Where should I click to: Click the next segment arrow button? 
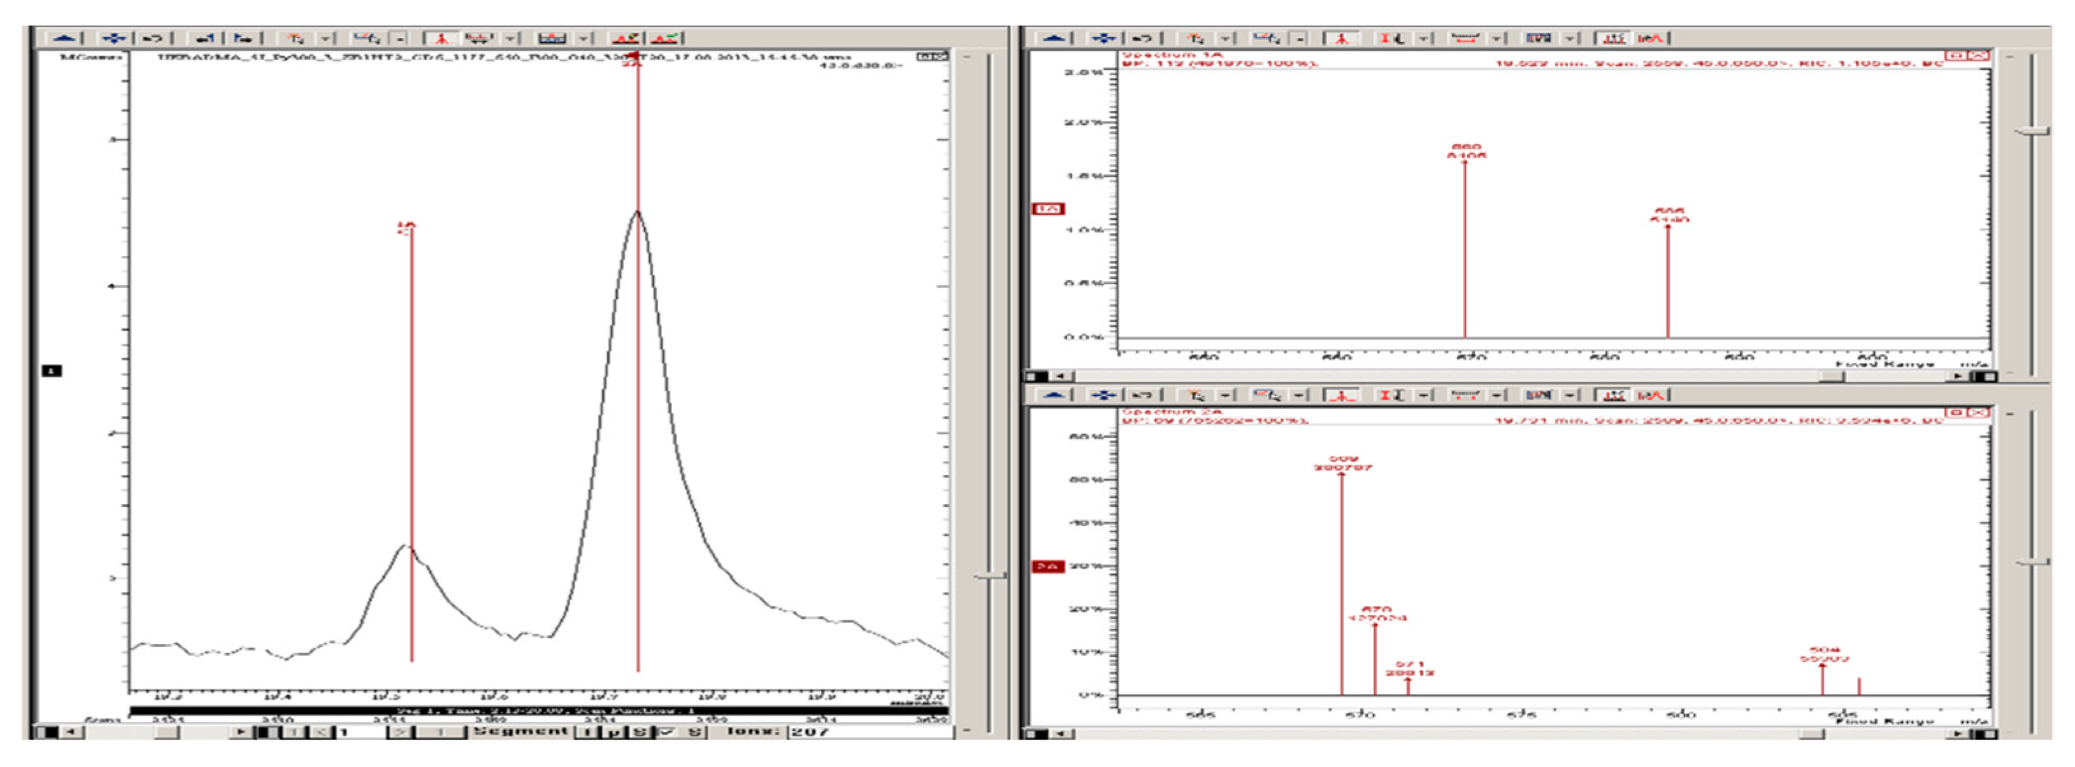click(401, 733)
